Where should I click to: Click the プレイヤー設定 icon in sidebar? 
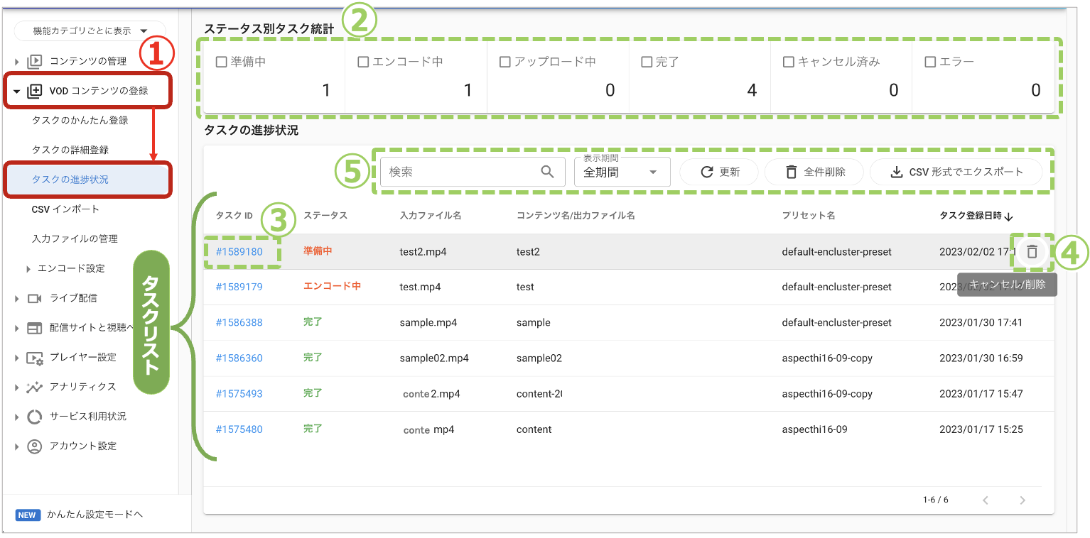point(34,358)
